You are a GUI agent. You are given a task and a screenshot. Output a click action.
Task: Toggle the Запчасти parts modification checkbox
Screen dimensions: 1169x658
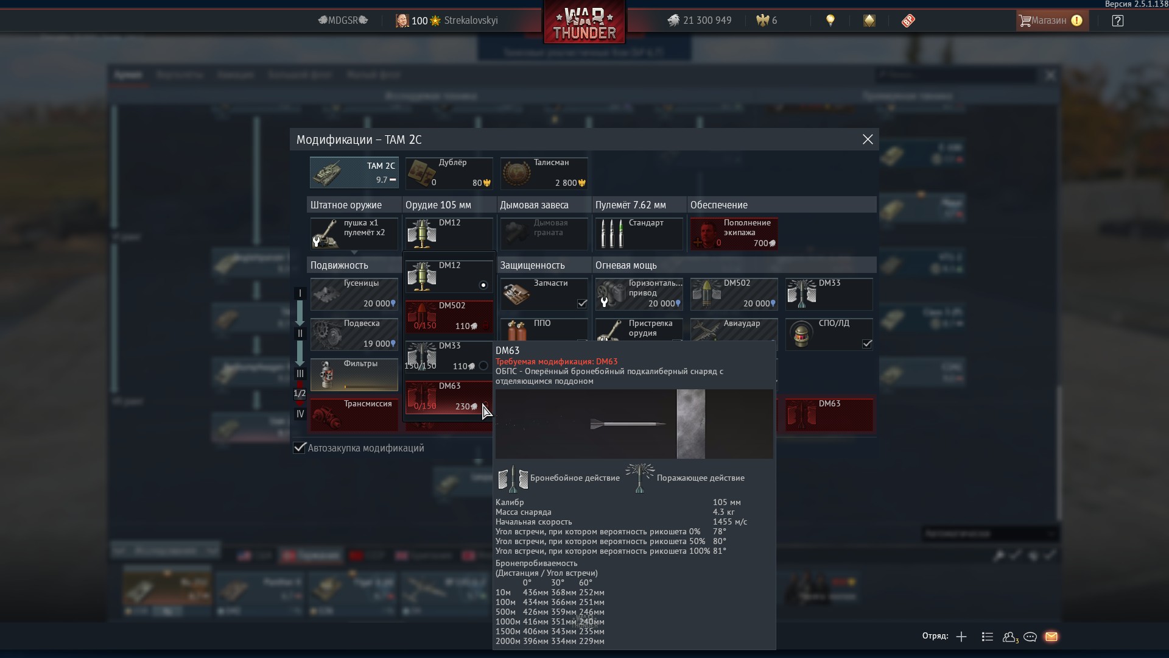582,303
